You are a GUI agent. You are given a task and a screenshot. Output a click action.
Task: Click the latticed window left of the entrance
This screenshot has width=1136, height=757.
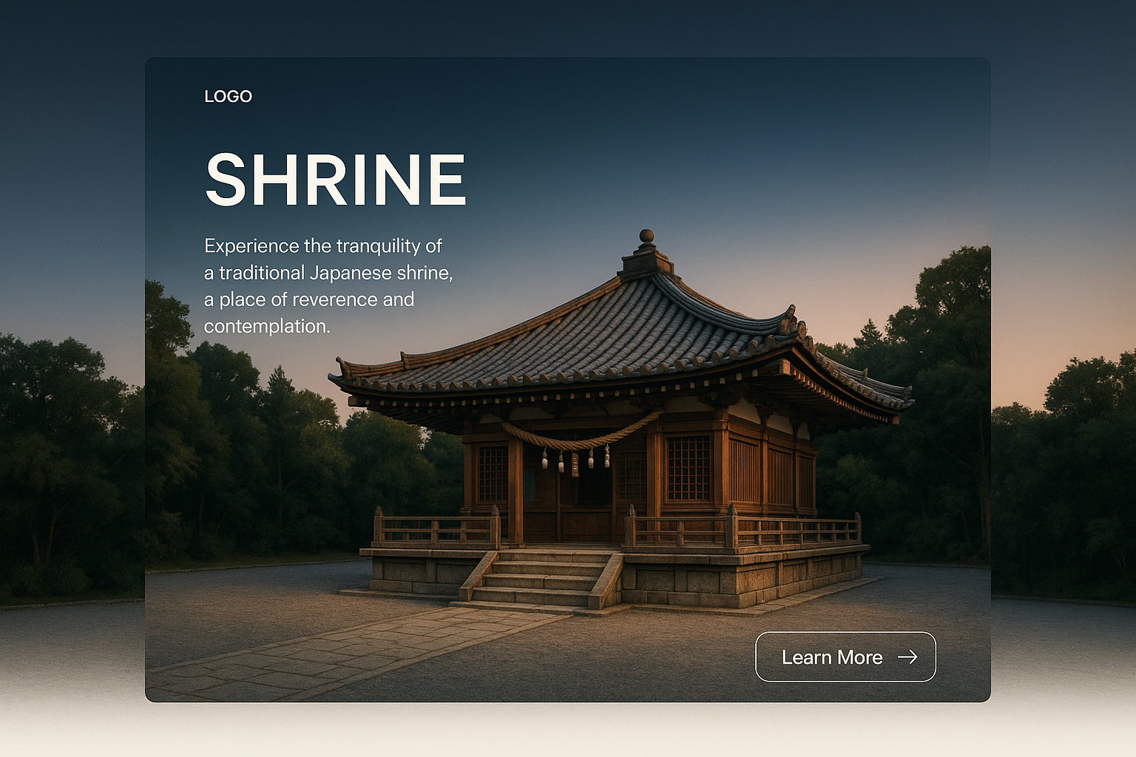point(492,473)
